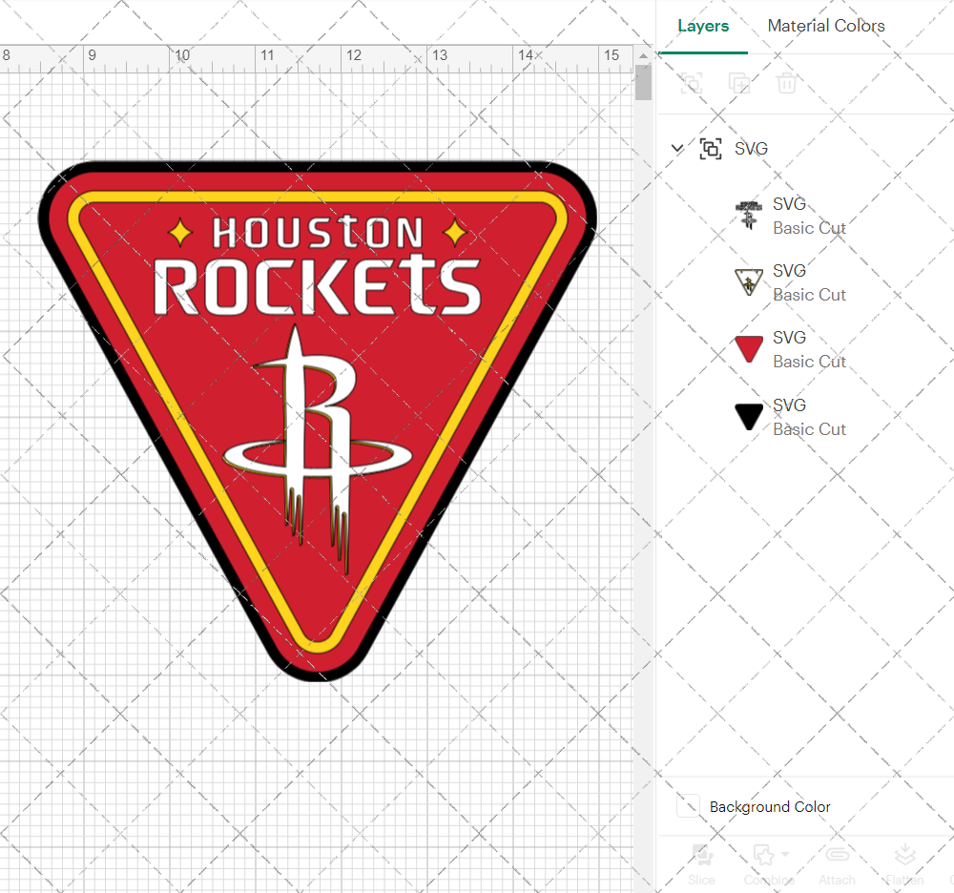
Task: Select the yellow triangle outline layer thumbnail
Action: 748,282
